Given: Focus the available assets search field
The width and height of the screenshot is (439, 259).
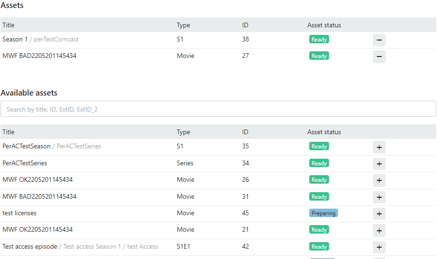Looking at the screenshot, I should point(218,109).
